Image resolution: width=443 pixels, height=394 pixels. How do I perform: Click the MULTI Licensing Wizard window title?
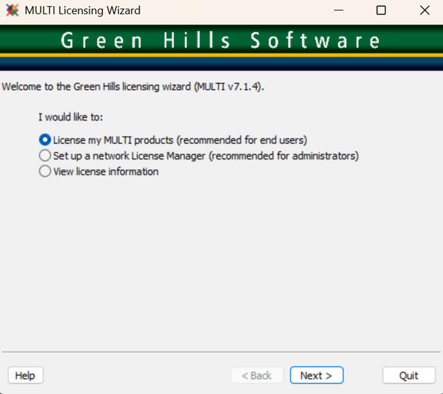[82, 10]
